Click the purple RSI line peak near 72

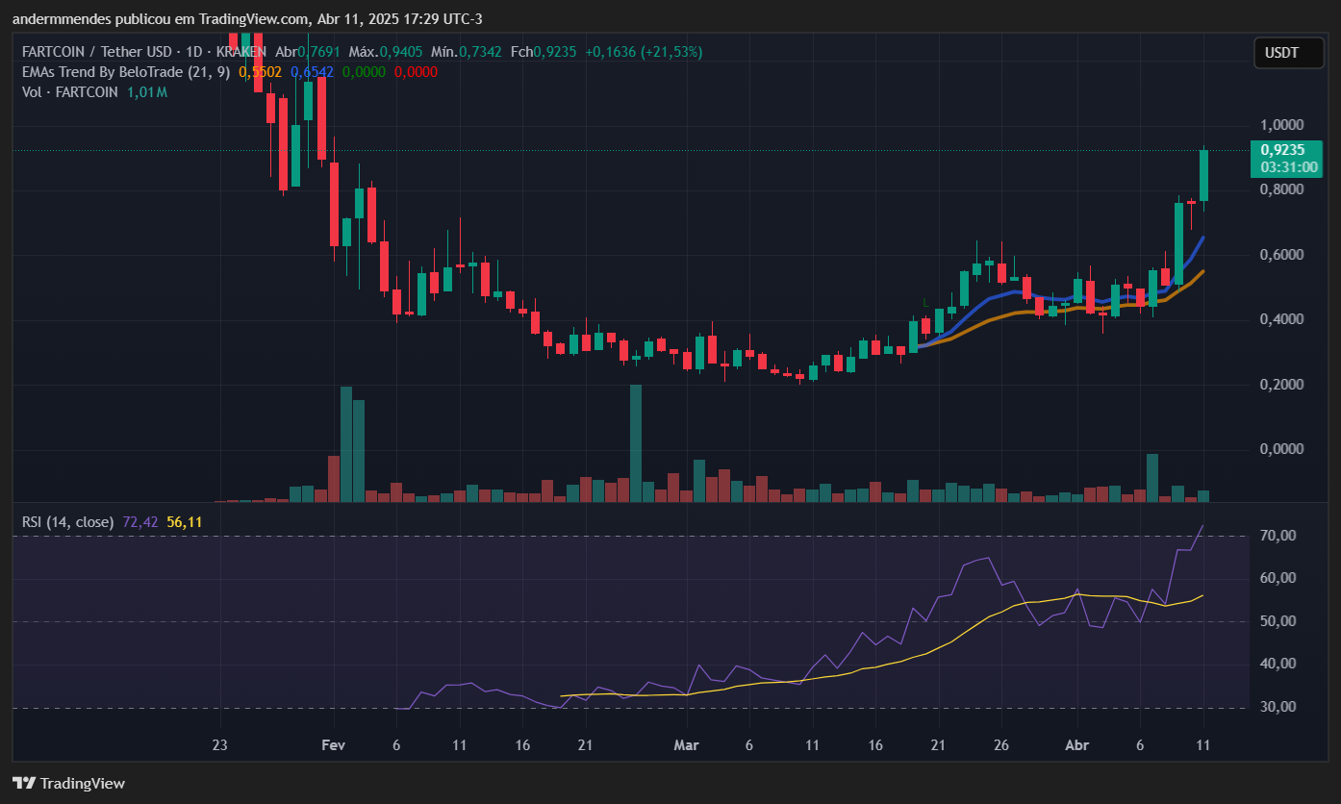[x=1202, y=526]
